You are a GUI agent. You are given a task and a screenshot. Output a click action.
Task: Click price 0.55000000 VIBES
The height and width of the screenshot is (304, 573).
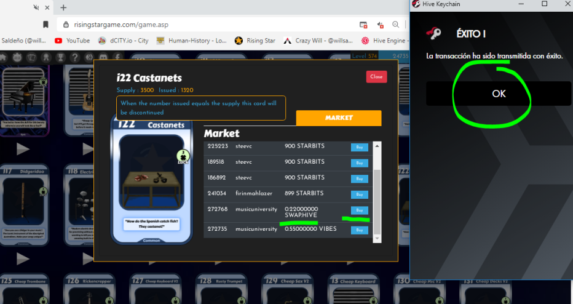click(310, 229)
